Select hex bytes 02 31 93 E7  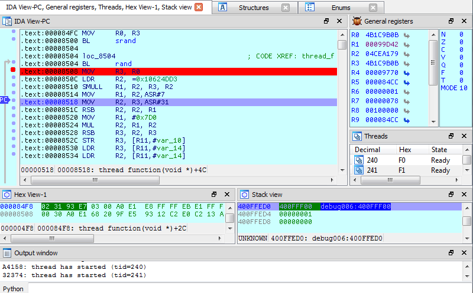(x=64, y=206)
